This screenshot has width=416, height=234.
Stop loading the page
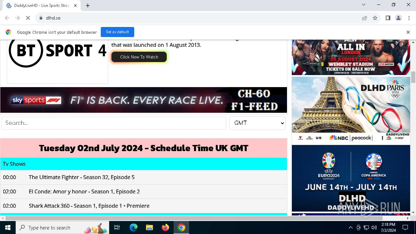click(28, 18)
